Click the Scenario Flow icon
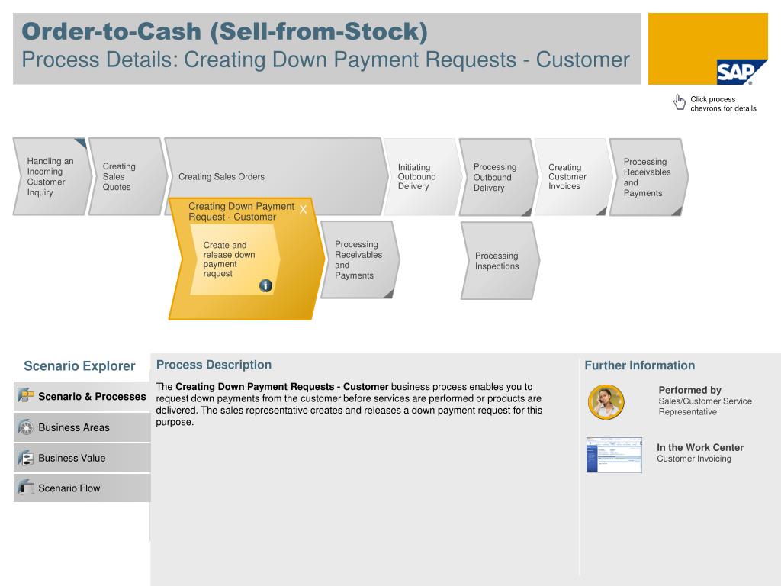Image resolution: width=781 pixels, height=586 pixels. point(25,488)
